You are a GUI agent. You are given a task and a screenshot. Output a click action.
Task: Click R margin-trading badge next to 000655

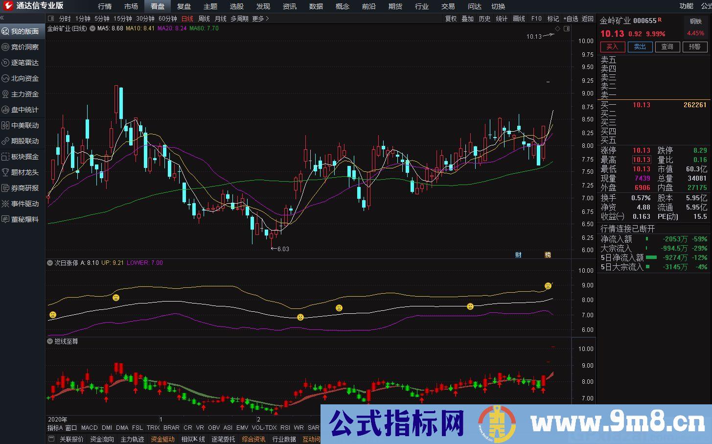point(660,20)
